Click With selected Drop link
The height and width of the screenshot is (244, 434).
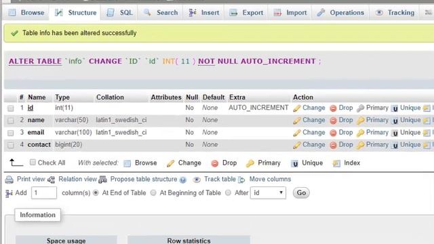(229, 163)
